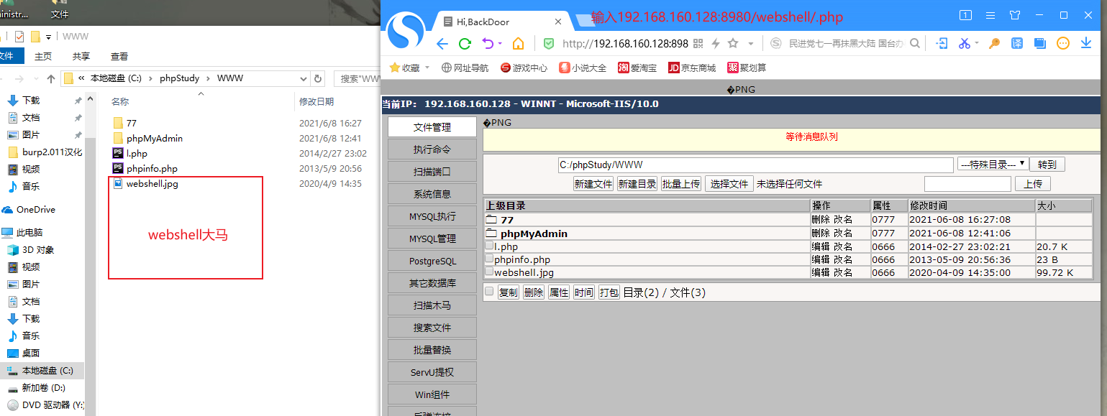
Task: Click the QR code icon in address bar
Action: tap(698, 43)
